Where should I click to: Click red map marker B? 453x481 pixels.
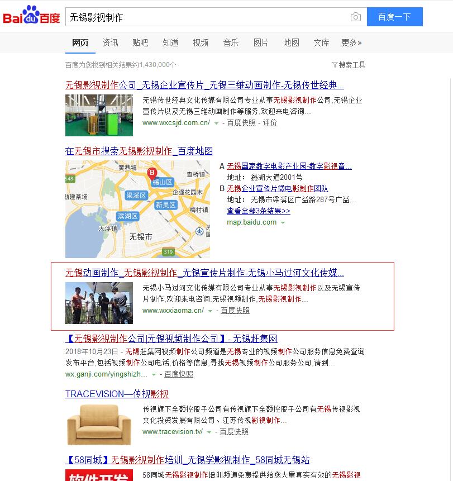[x=152, y=174]
